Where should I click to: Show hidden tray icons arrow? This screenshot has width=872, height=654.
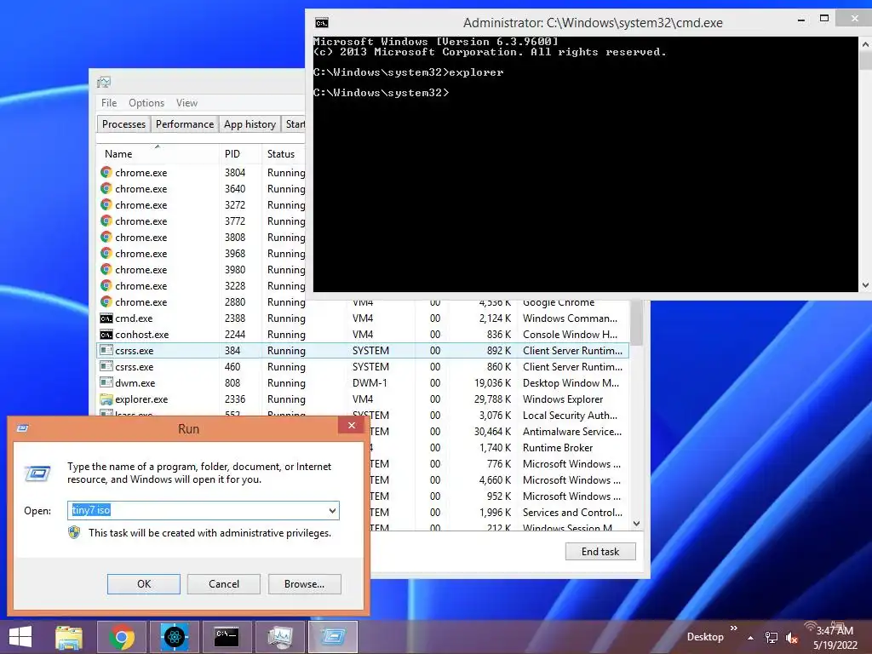[751, 638]
